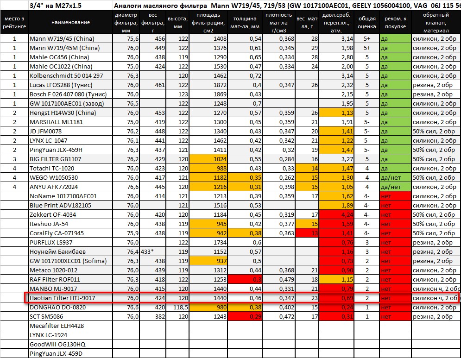Click the 'площадь фильтрации, см2' header
This screenshot has width=461, height=358.
click(x=208, y=22)
